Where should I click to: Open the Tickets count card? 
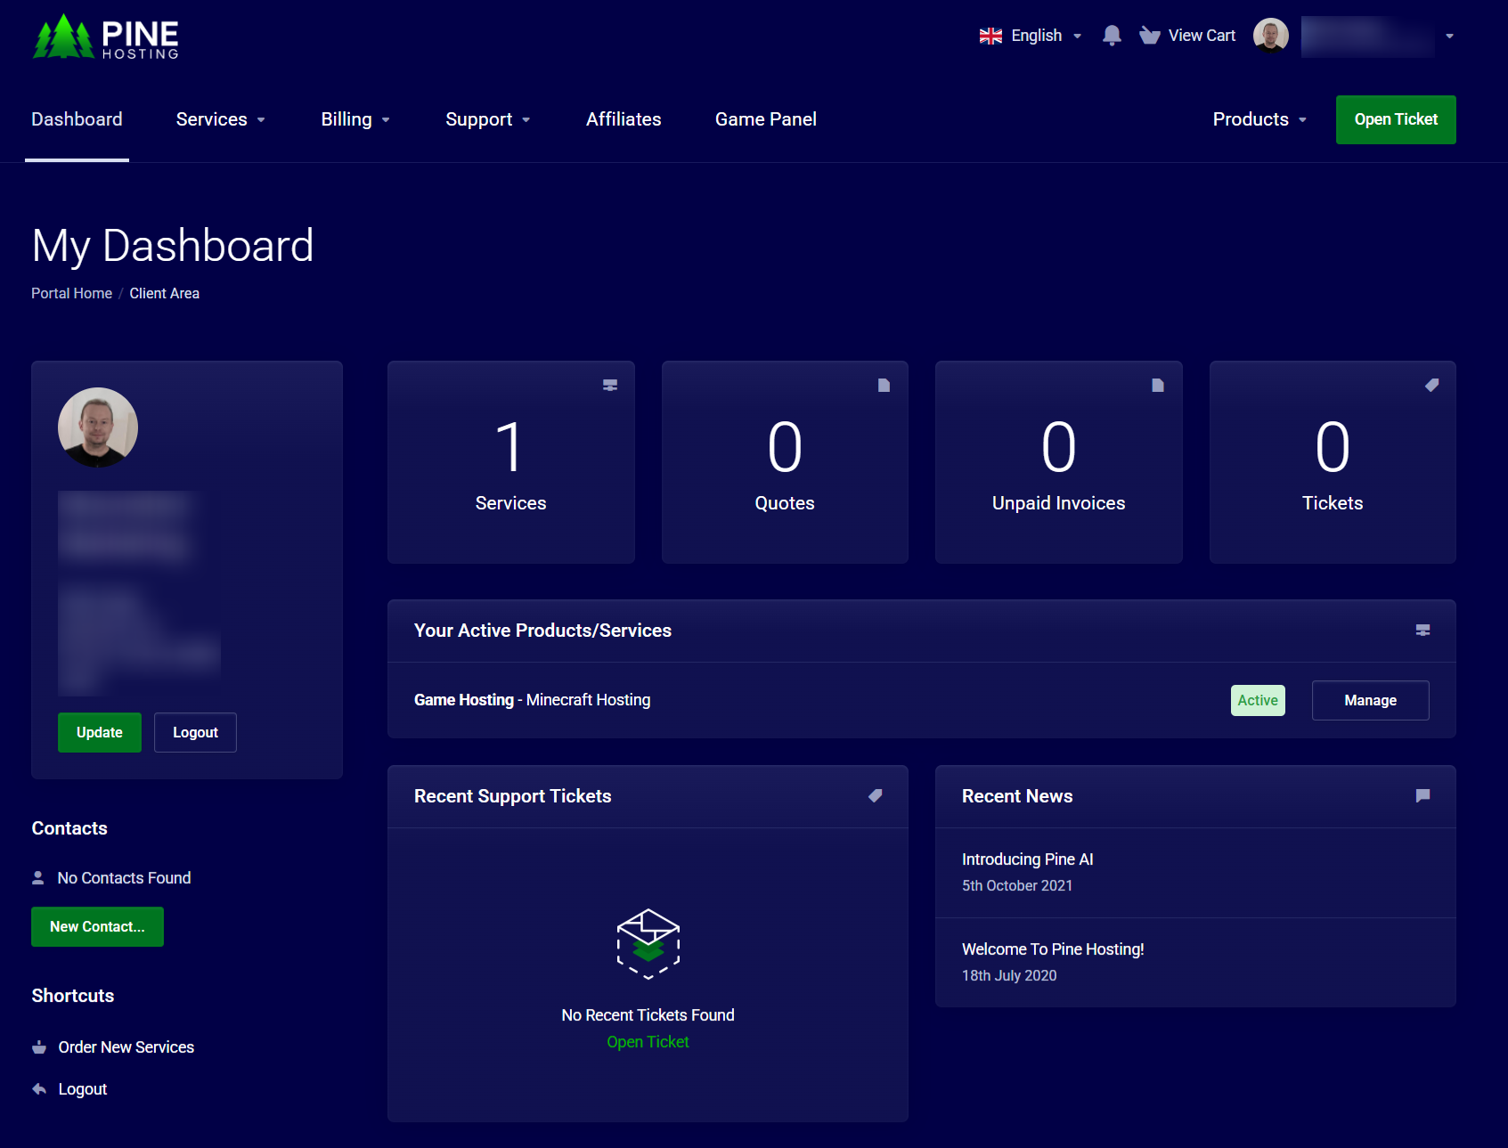pyautogui.click(x=1333, y=462)
